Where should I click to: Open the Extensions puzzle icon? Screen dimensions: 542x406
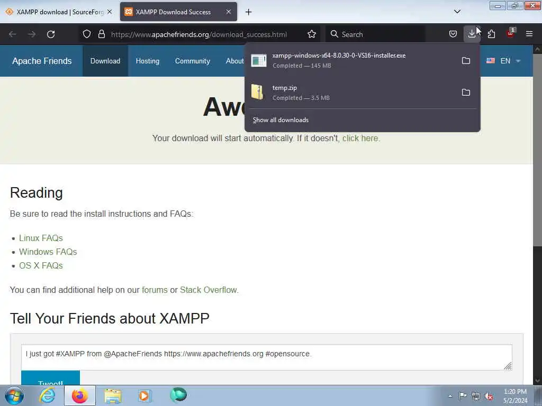coord(491,34)
